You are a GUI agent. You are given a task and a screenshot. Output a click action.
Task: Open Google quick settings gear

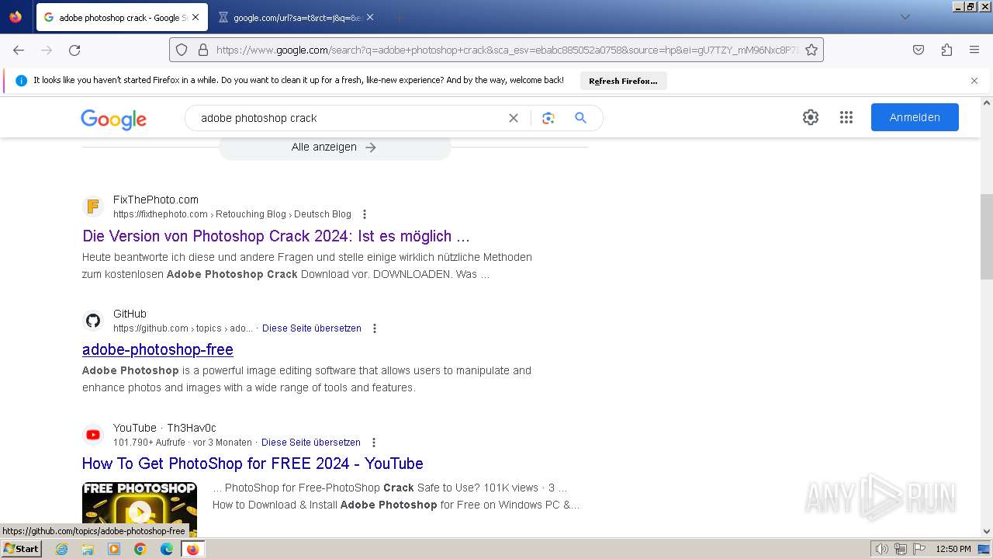pos(811,117)
